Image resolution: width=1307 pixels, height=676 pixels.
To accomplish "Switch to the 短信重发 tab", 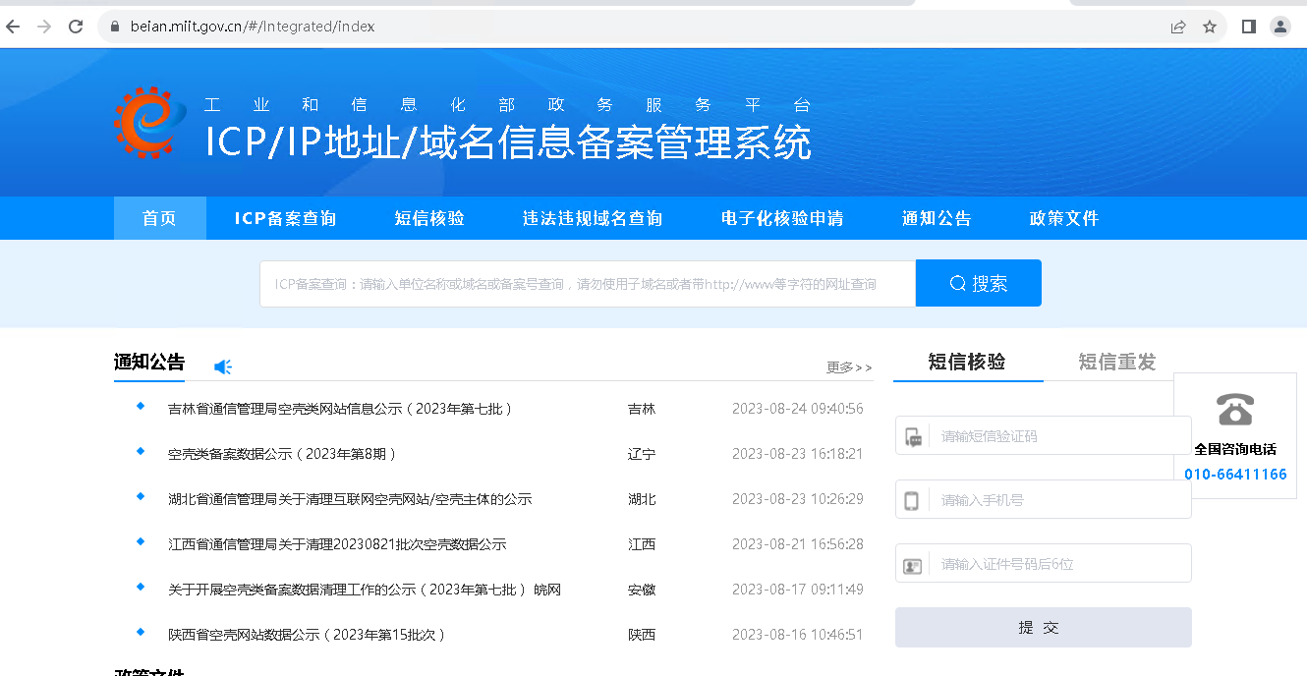I will 1116,362.
